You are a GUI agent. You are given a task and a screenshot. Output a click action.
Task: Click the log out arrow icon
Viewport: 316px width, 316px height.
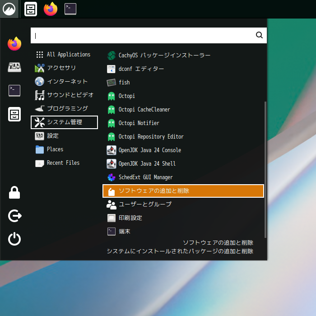[x=14, y=216]
